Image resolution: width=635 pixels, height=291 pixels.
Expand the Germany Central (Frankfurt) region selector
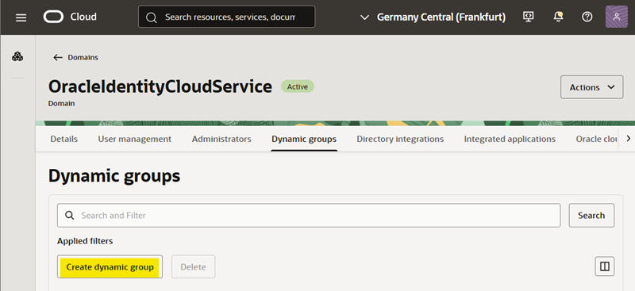(433, 17)
